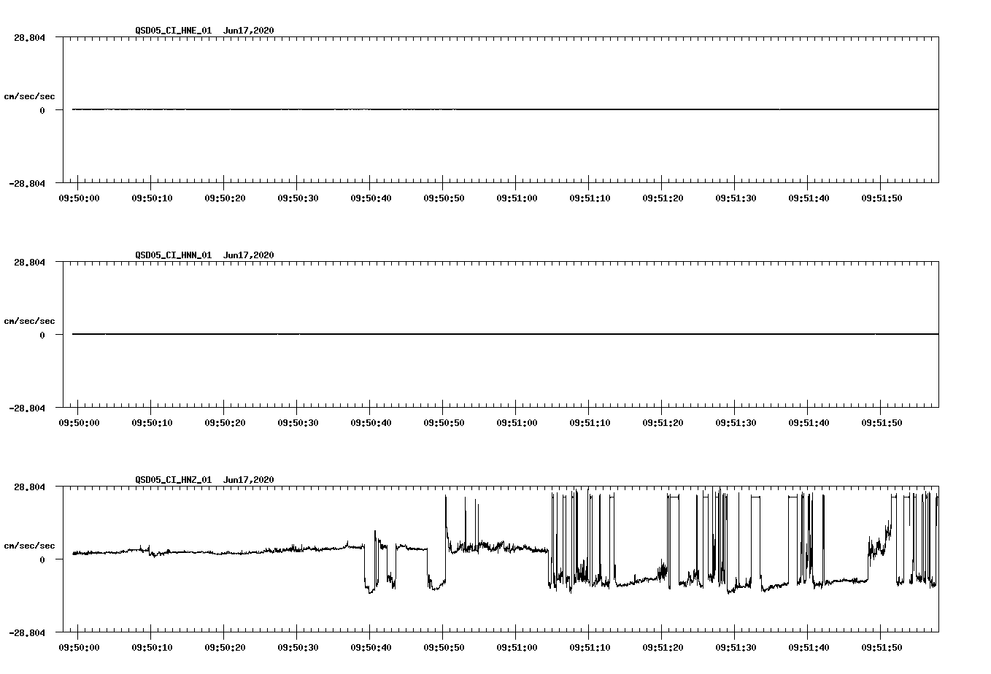
Task: Click 09:50:20 time label under HNN plot
Action: point(225,422)
